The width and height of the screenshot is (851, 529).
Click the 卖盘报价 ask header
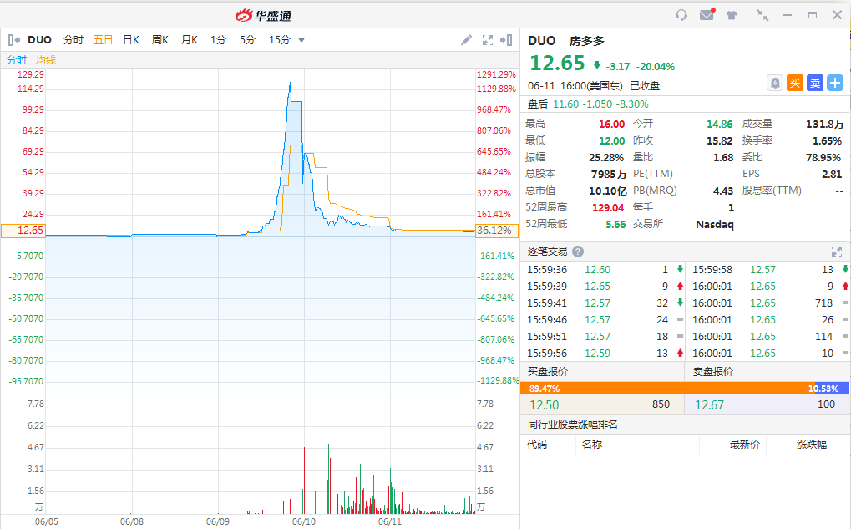tap(713, 372)
